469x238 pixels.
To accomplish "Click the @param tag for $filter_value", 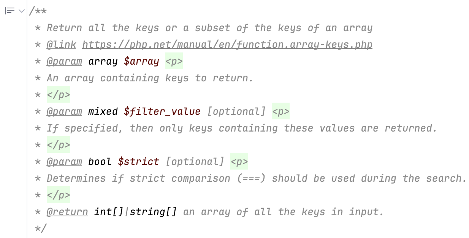I will tap(64, 111).
